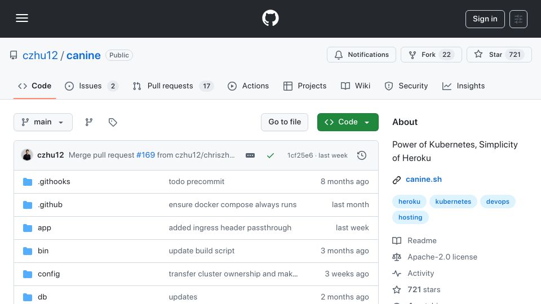
Task: Click the Fork count 22 badge
Action: pos(446,55)
